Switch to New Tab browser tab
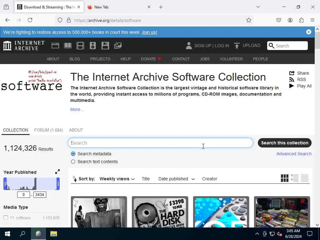 point(118,7)
